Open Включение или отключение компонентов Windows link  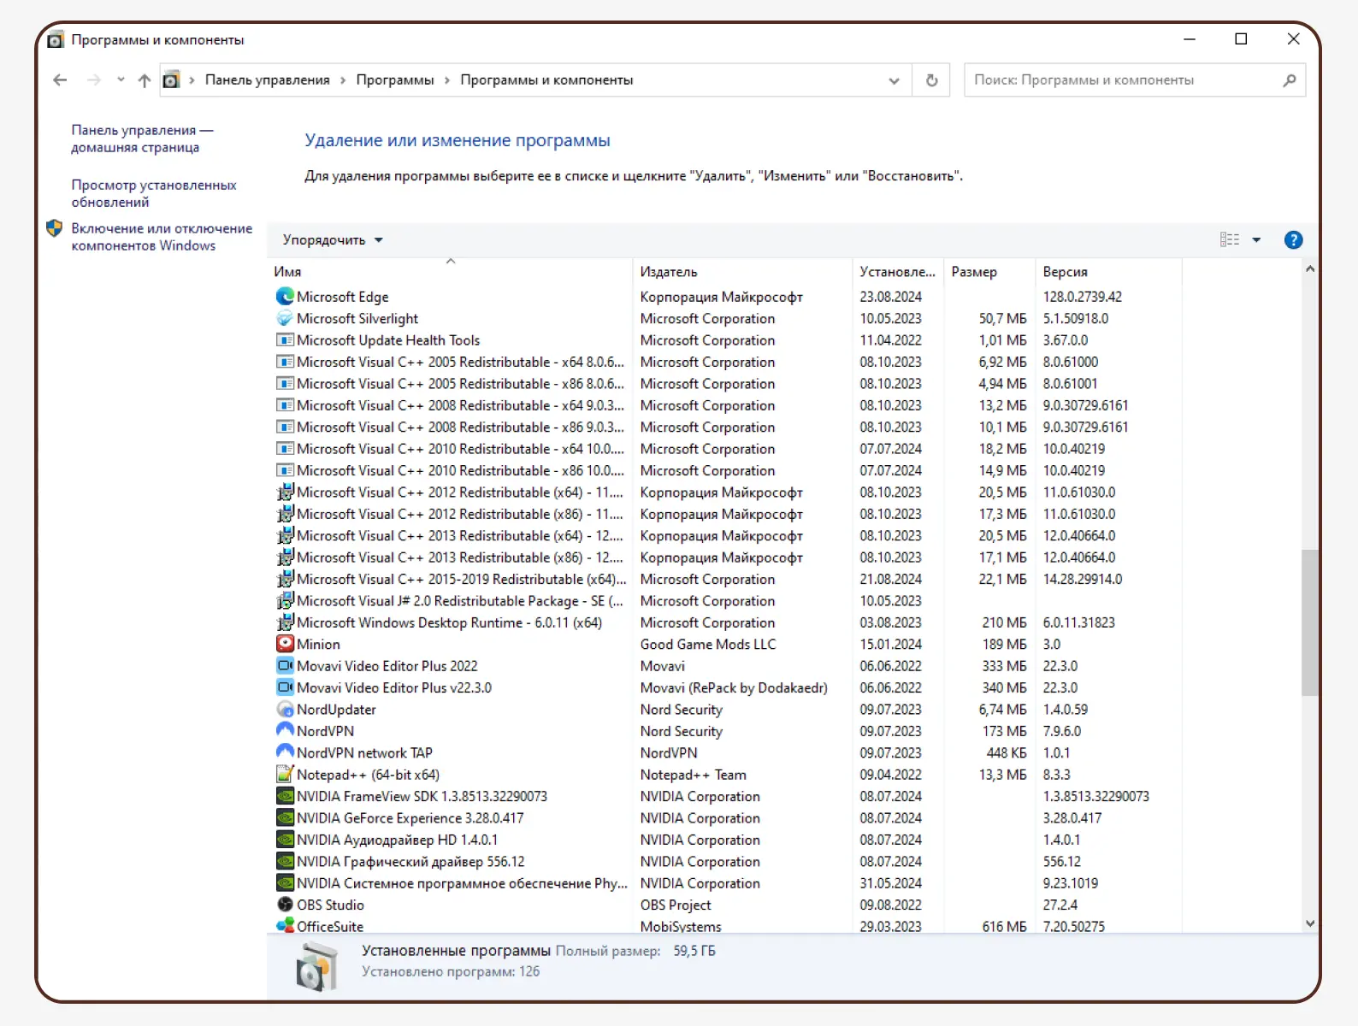[162, 237]
